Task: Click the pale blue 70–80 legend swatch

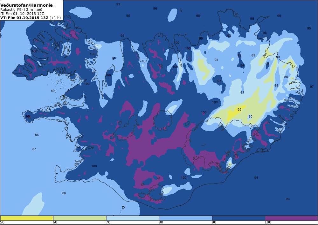Action: point(133,218)
